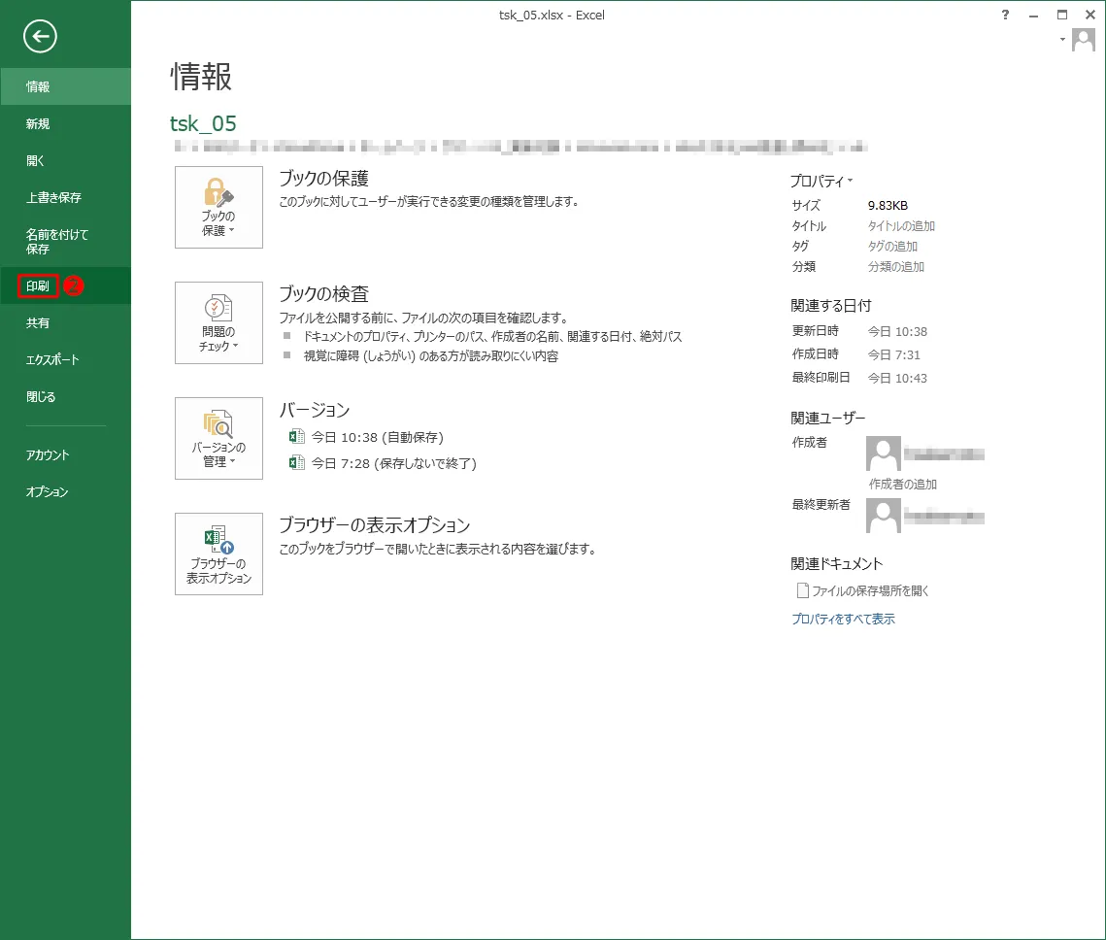Click the Excel icon beside 10:38 version

(x=297, y=437)
